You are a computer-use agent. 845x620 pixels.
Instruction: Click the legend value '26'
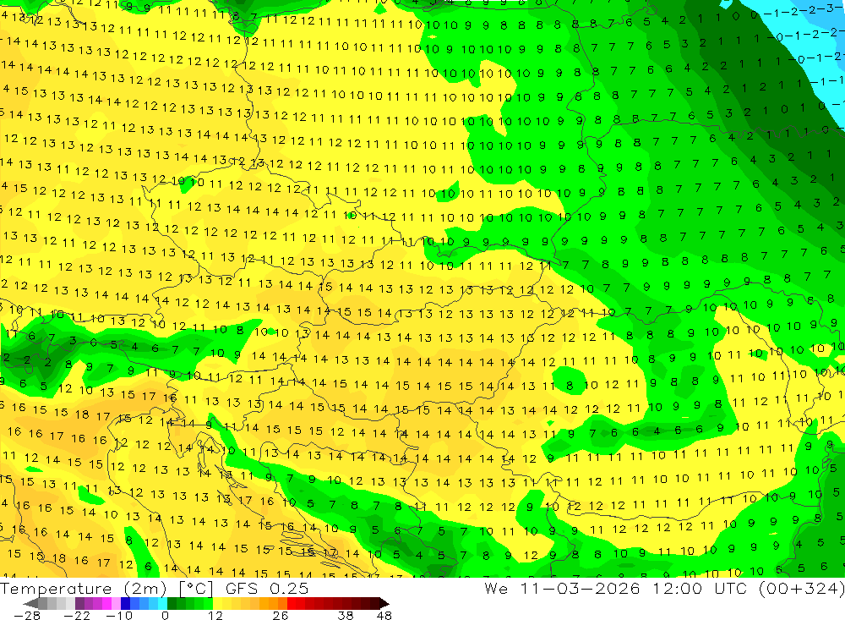(281, 616)
